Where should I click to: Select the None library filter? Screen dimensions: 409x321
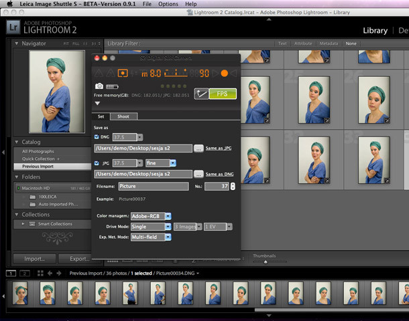tap(351, 43)
